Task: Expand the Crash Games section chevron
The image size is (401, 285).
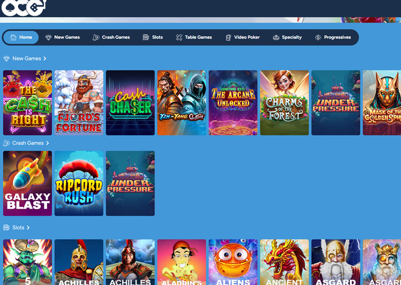Action: coord(48,143)
